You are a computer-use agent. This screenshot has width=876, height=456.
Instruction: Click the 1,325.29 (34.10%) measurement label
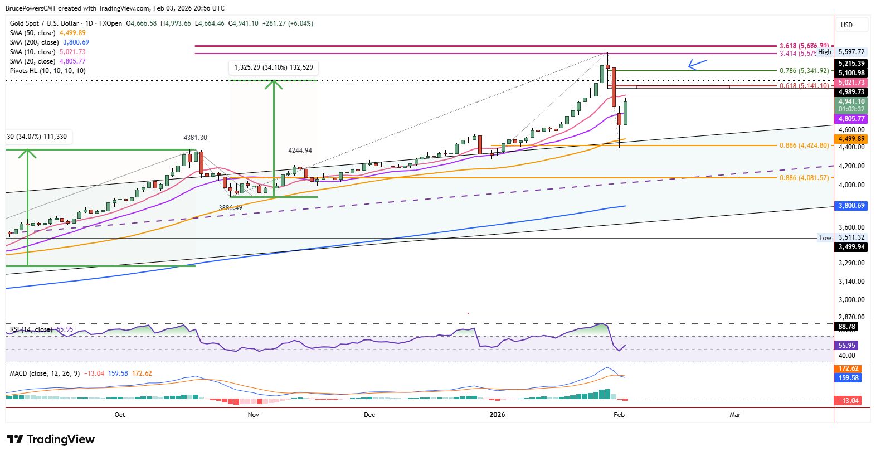click(274, 67)
